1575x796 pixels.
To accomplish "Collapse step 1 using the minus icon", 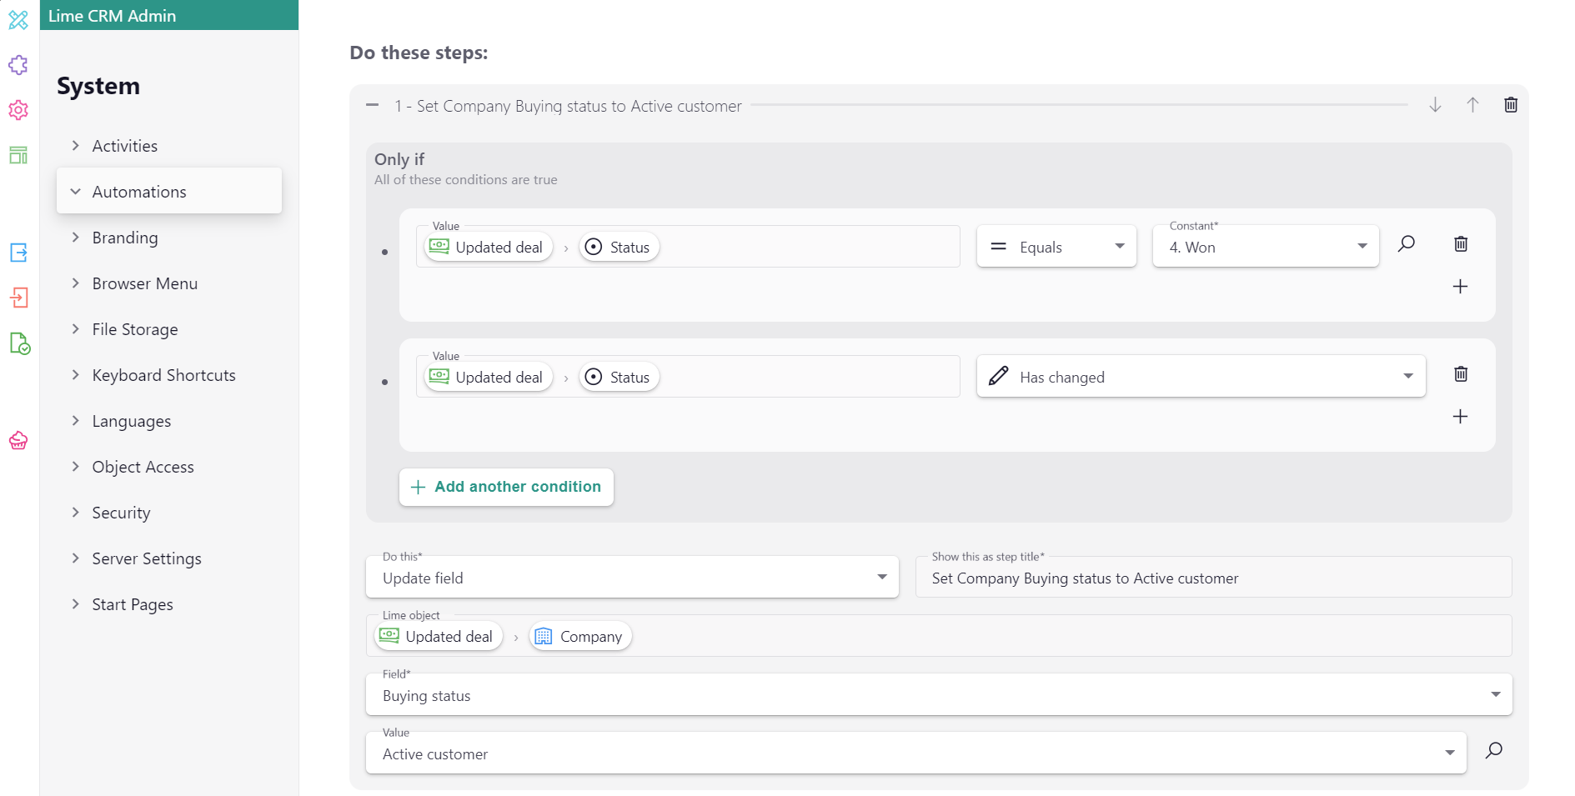I will [373, 105].
